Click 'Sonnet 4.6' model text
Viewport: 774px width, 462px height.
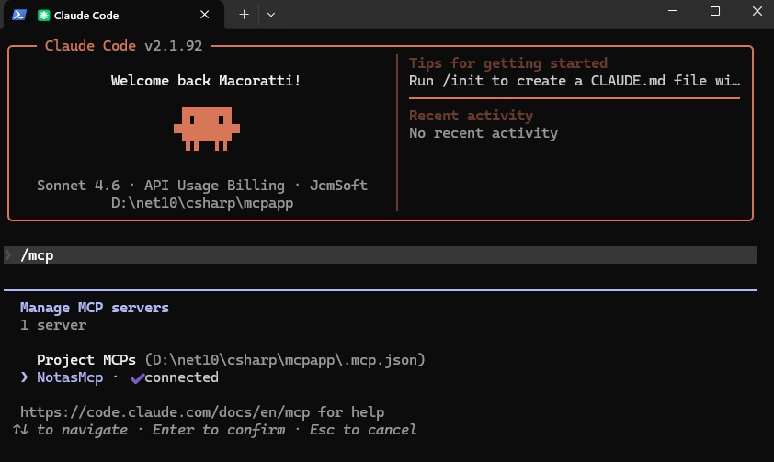pos(78,185)
